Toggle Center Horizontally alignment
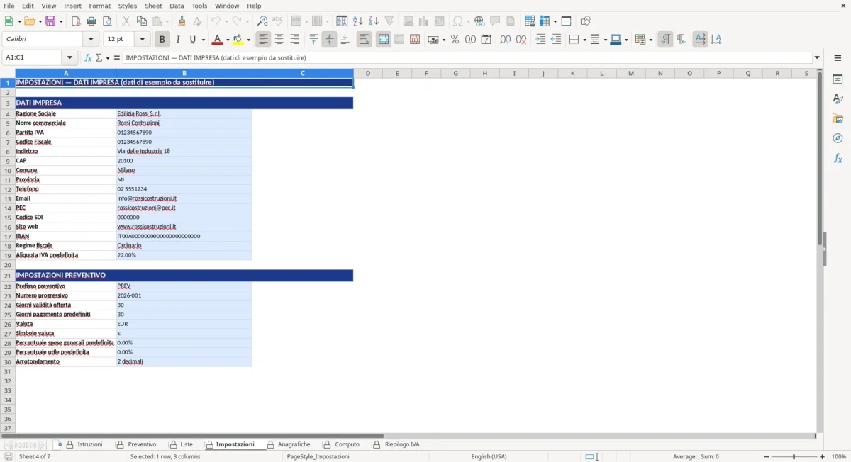The image size is (851, 462). (x=279, y=40)
